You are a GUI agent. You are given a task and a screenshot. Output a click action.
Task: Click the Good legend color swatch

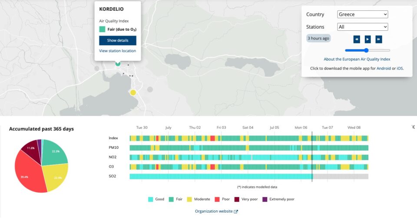(151, 199)
